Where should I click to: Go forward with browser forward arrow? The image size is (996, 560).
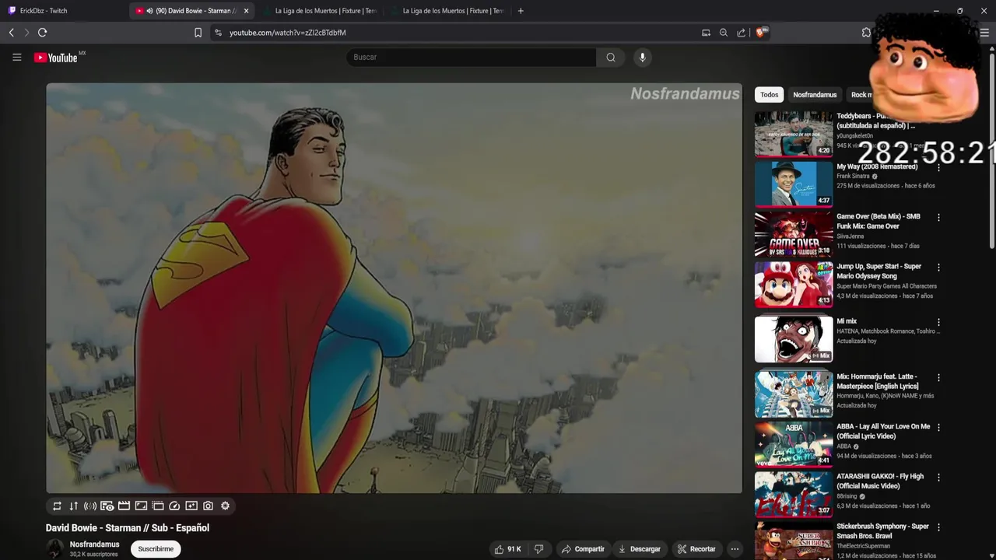click(26, 33)
